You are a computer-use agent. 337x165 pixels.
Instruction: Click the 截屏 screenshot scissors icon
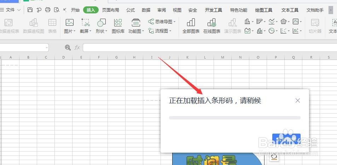[x=85, y=22]
